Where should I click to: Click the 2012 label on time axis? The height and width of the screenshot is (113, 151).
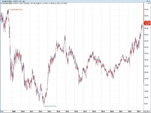pyautogui.click(x=40, y=111)
